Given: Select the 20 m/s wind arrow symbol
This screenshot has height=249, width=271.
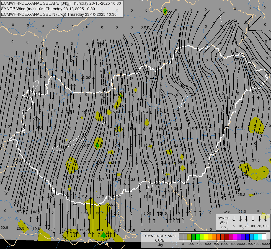Looking at the screenshot, I should click(x=247, y=219).
